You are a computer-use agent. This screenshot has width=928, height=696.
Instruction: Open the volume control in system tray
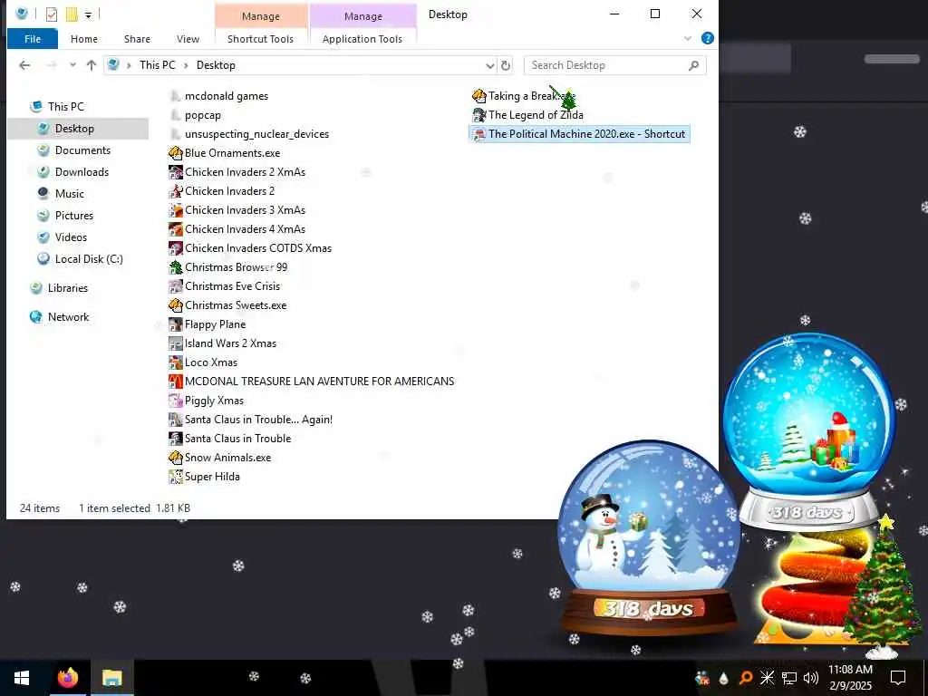coord(811,678)
